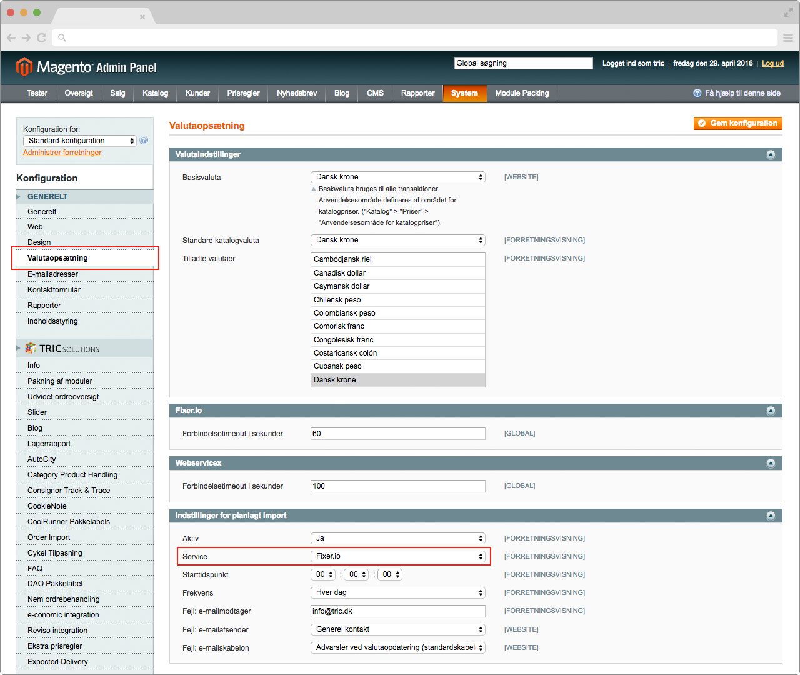Open Pakning af moduler in sidebar
The width and height of the screenshot is (800, 675).
(60, 381)
